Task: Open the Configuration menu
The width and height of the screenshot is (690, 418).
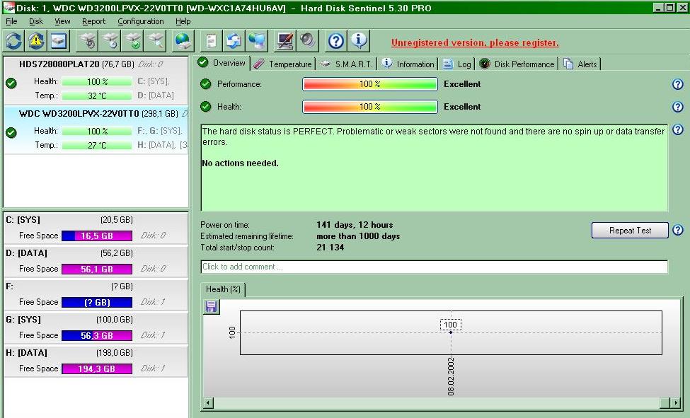Action: 140,21
